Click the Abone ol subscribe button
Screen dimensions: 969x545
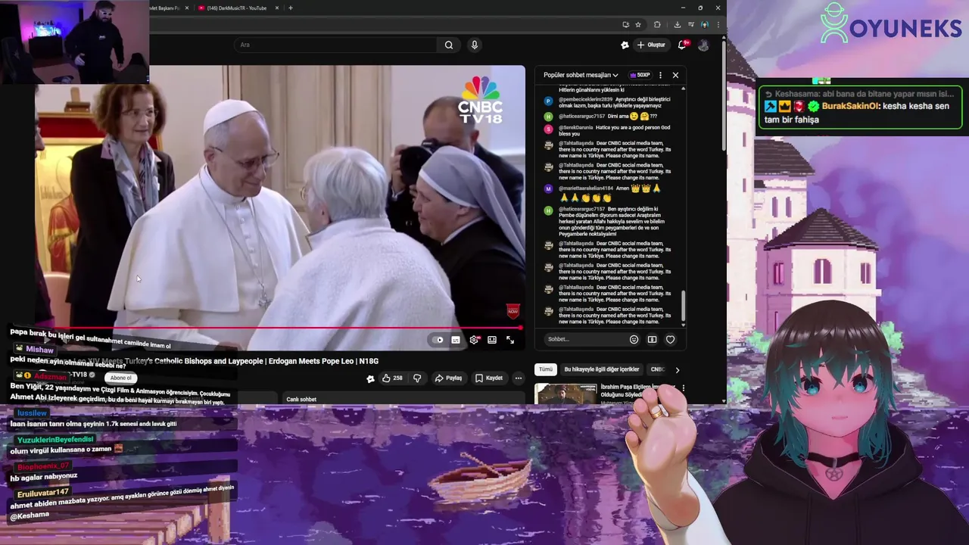point(120,378)
